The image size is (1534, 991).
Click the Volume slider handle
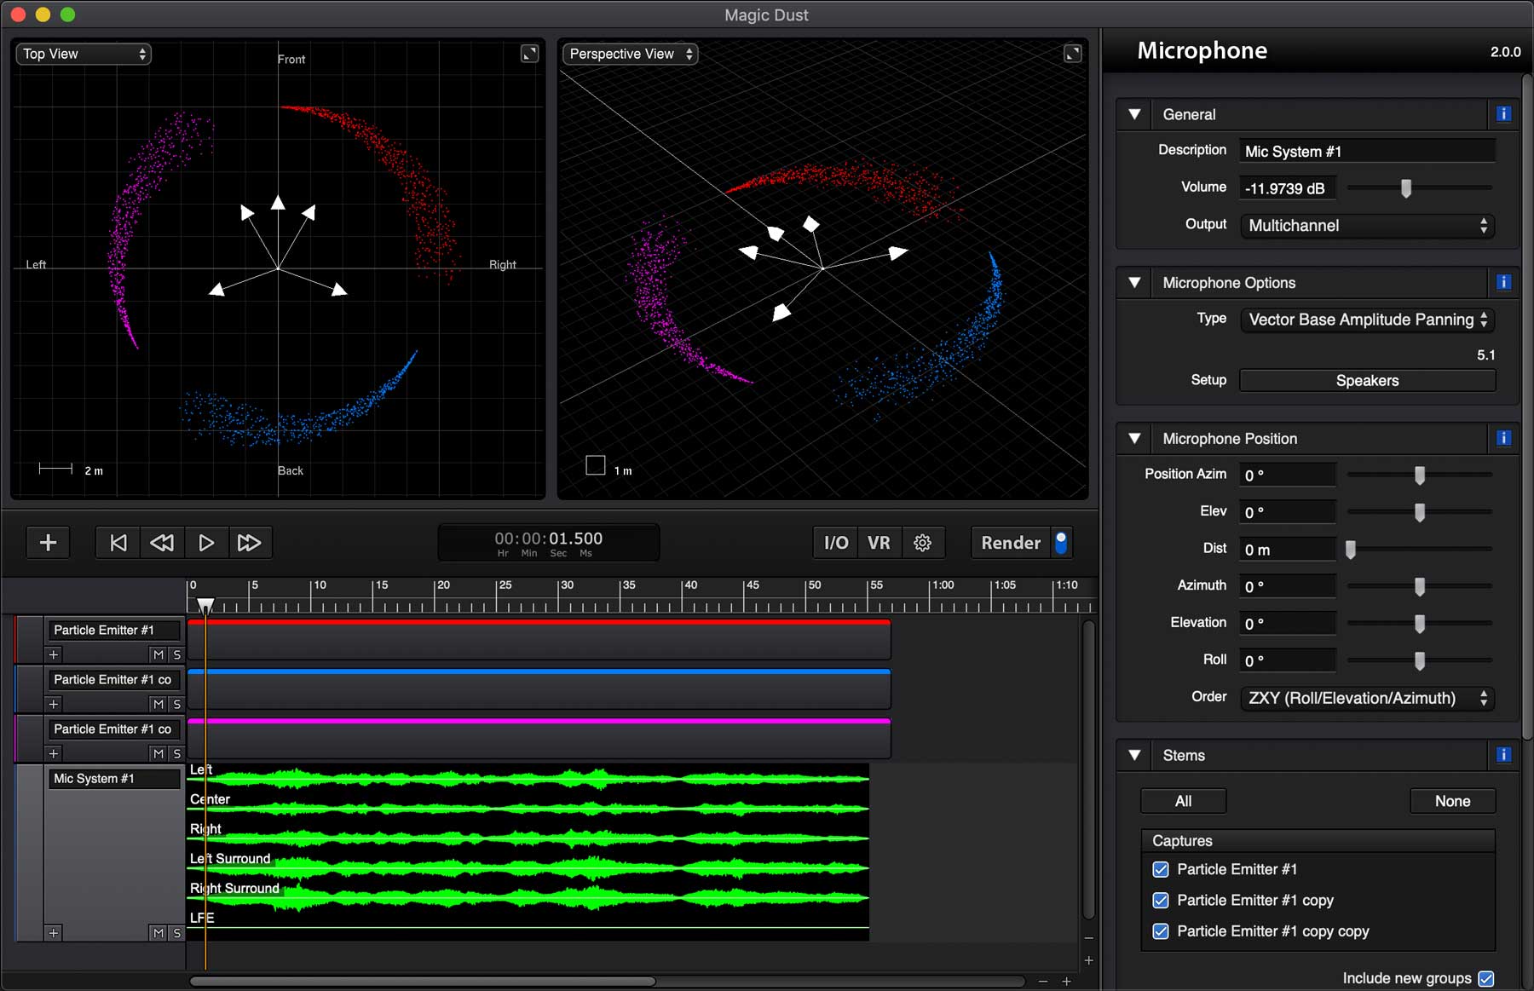[x=1406, y=188]
